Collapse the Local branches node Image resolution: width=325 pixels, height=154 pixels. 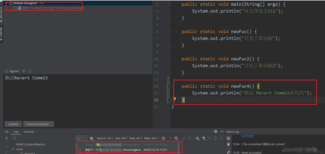click(13, 149)
